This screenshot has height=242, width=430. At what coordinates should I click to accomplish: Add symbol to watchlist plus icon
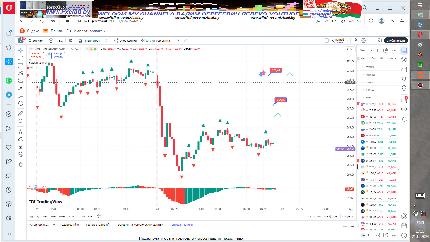click(x=378, y=50)
